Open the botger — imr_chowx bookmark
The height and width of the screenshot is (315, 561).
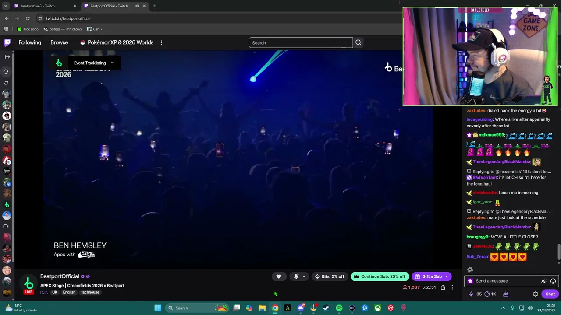(63, 29)
